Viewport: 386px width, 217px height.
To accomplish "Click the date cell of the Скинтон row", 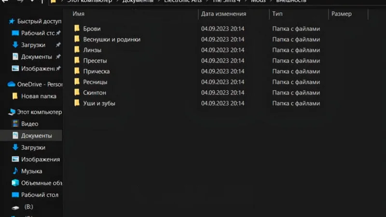I will pos(222,93).
